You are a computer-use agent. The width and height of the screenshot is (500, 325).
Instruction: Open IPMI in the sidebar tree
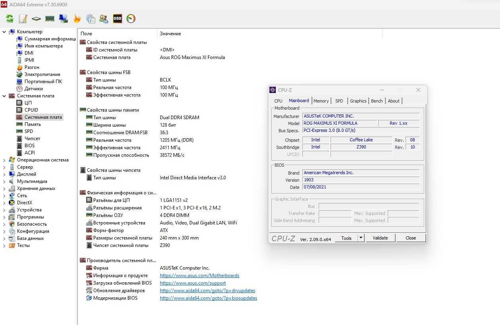tap(29, 60)
